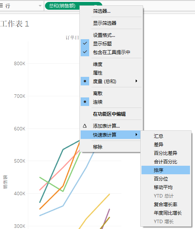Image resolution: width=195 pixels, height=229 pixels.
Task: Toggle 包含在工具提示中 option
Action: (x=111, y=52)
